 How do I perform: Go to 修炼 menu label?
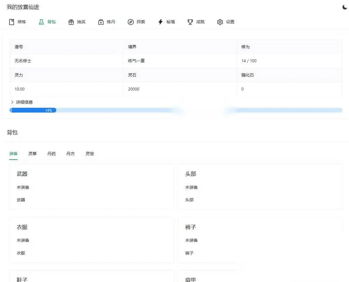22,22
